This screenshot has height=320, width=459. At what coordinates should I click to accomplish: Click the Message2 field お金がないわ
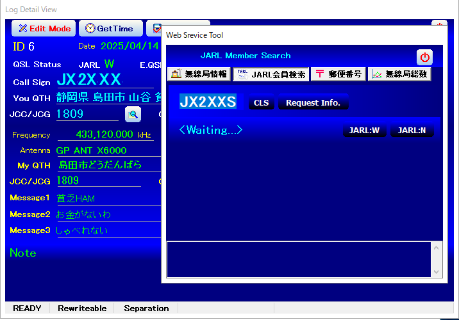click(109, 214)
